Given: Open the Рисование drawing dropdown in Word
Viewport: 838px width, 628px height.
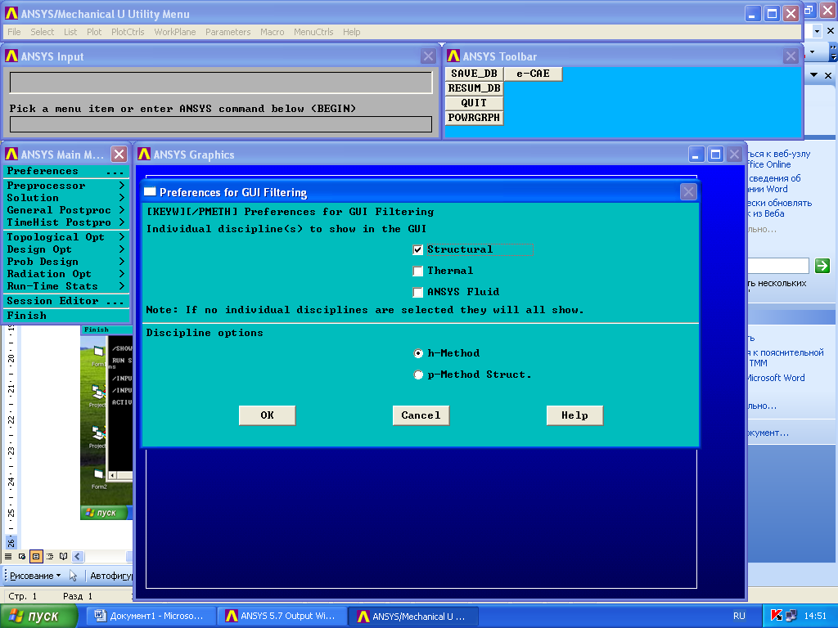Looking at the screenshot, I should click(x=35, y=576).
